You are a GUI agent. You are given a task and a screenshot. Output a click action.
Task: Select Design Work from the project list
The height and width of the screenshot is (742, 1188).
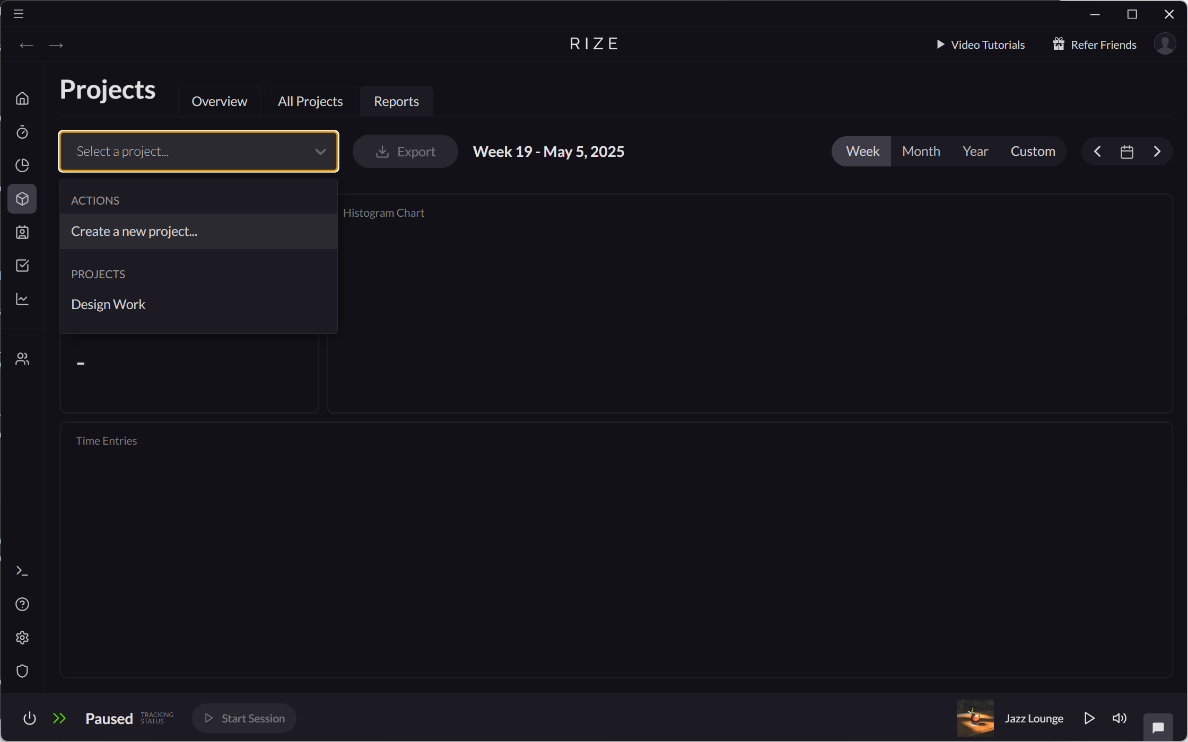[x=108, y=304]
